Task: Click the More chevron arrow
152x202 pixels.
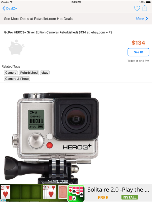Action: (x=146, y=19)
